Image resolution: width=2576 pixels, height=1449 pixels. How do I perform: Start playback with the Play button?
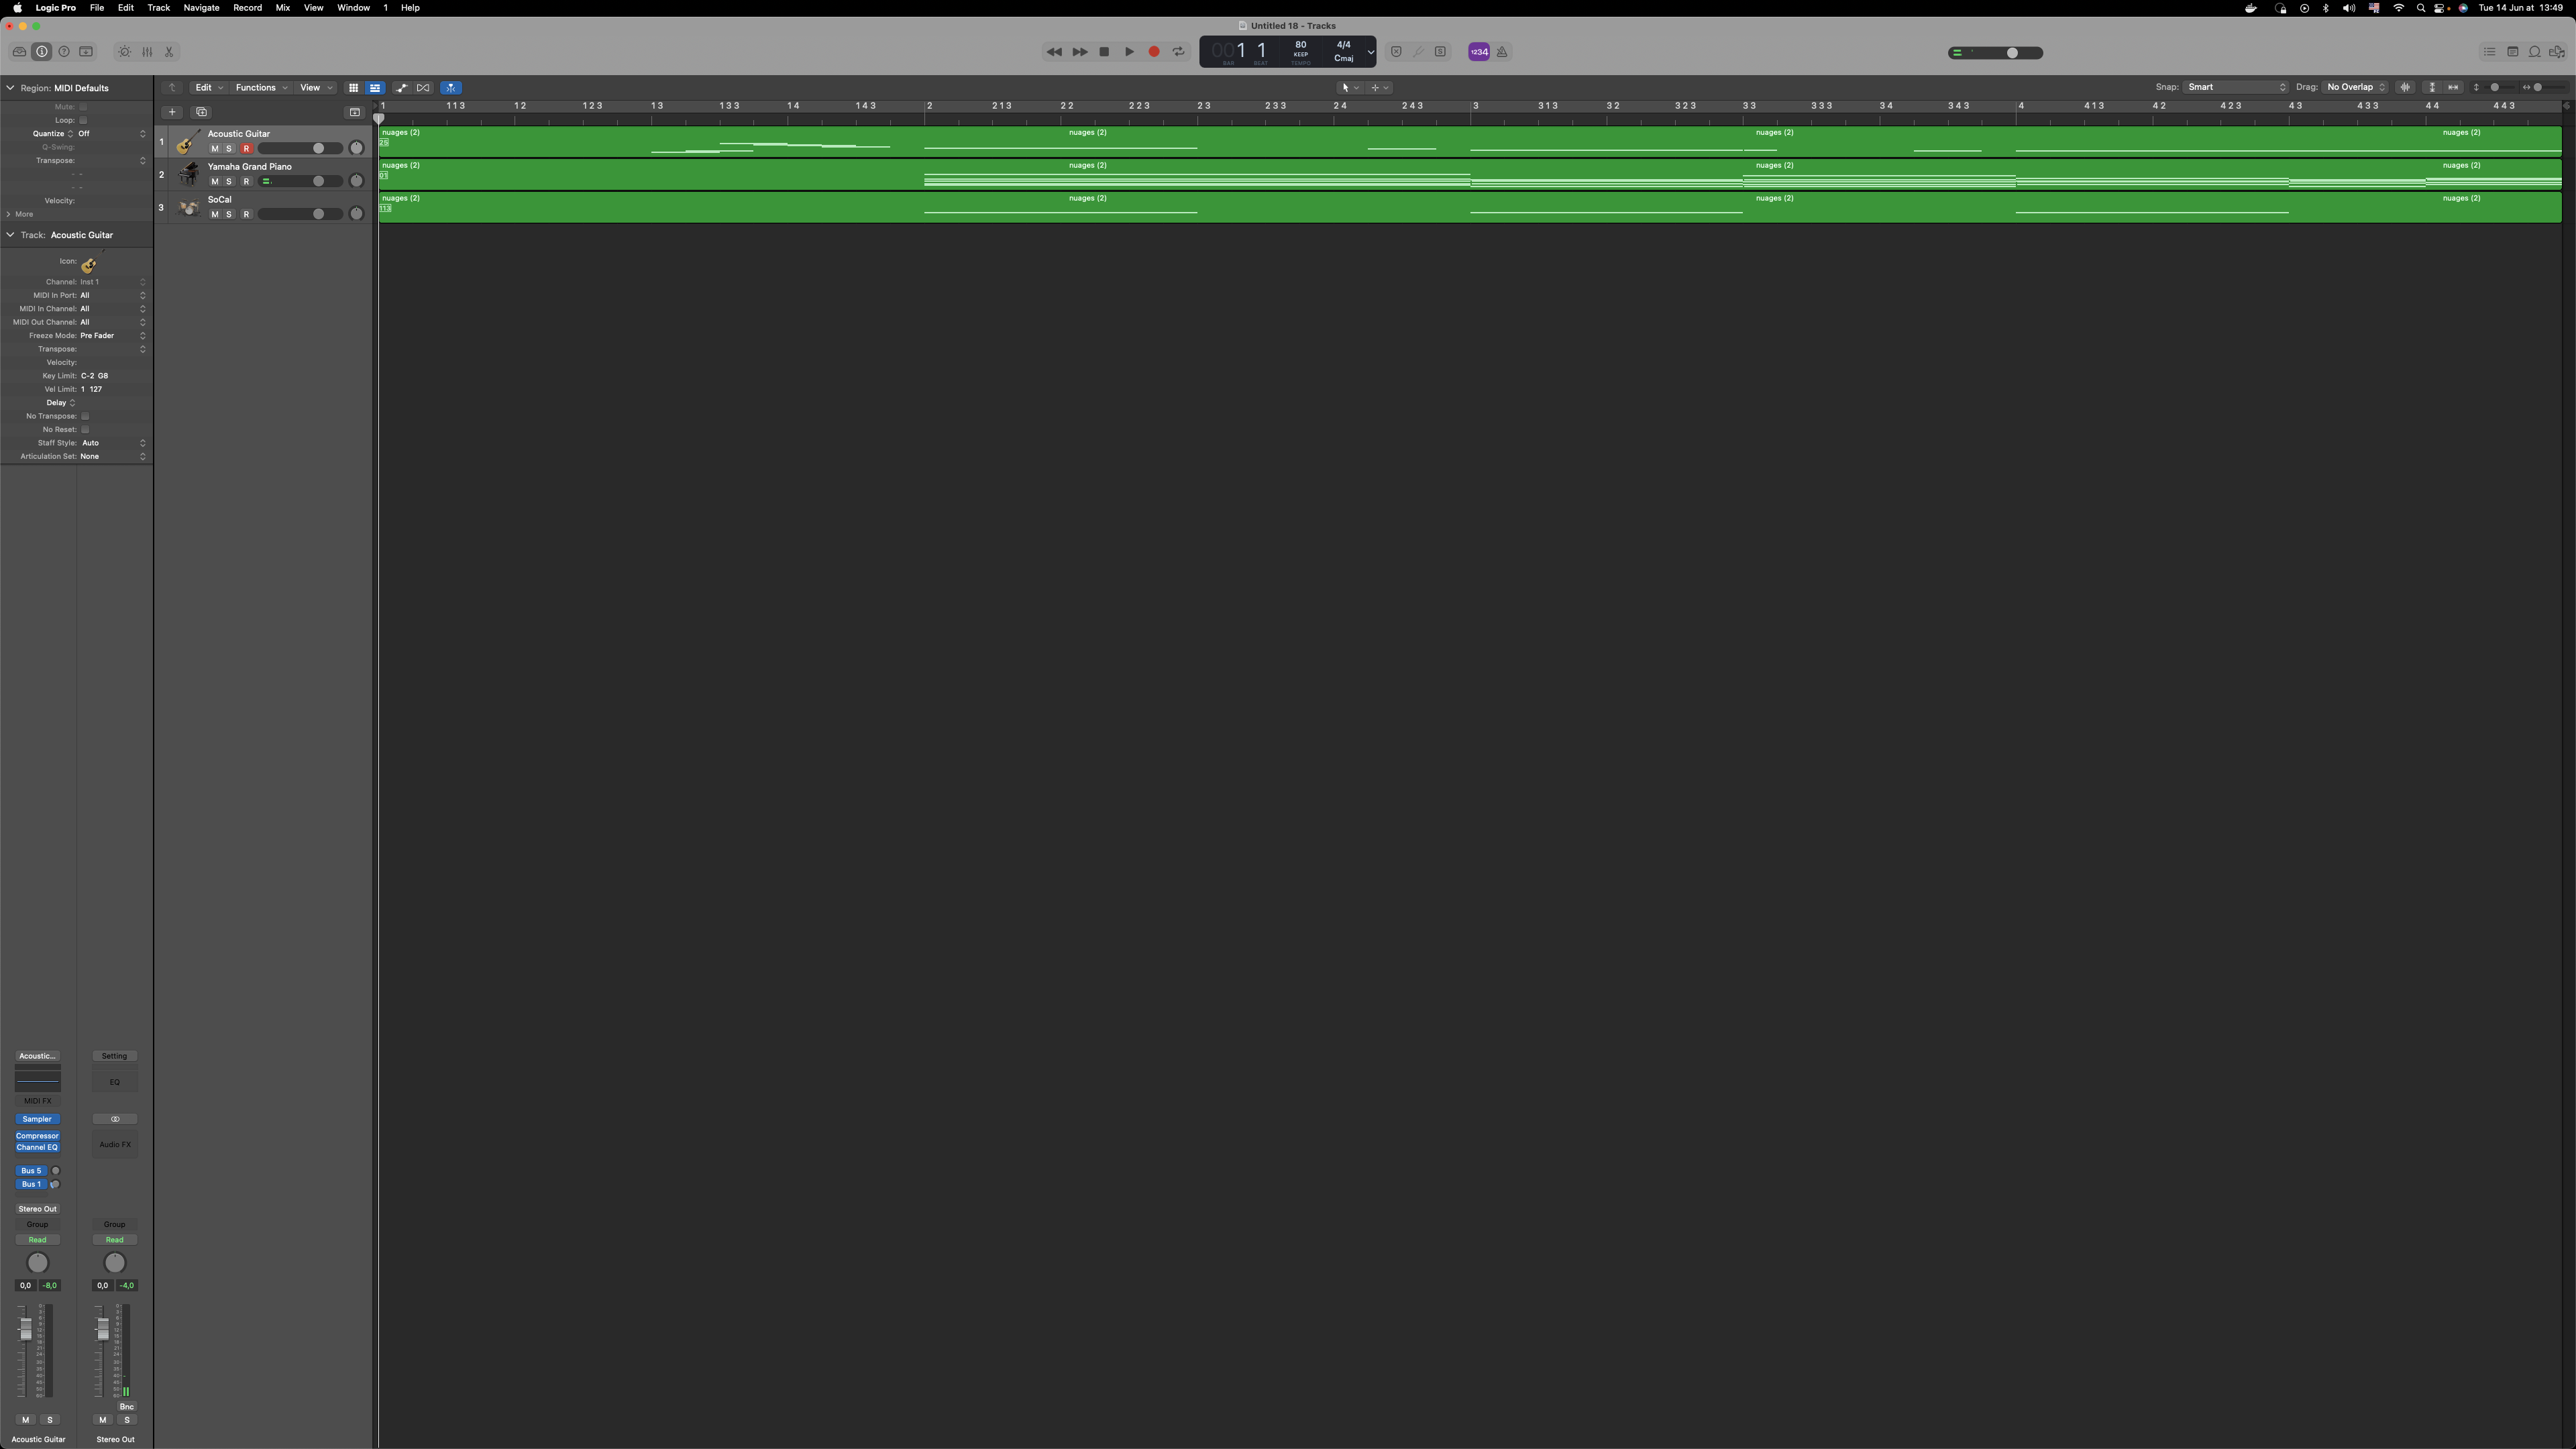coord(1129,52)
